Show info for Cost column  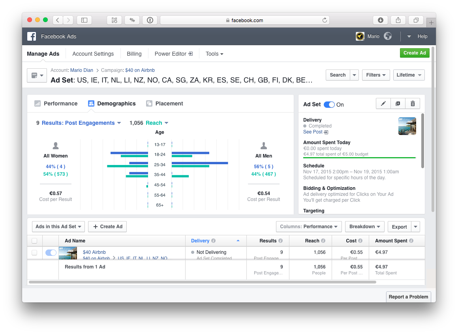click(360, 240)
